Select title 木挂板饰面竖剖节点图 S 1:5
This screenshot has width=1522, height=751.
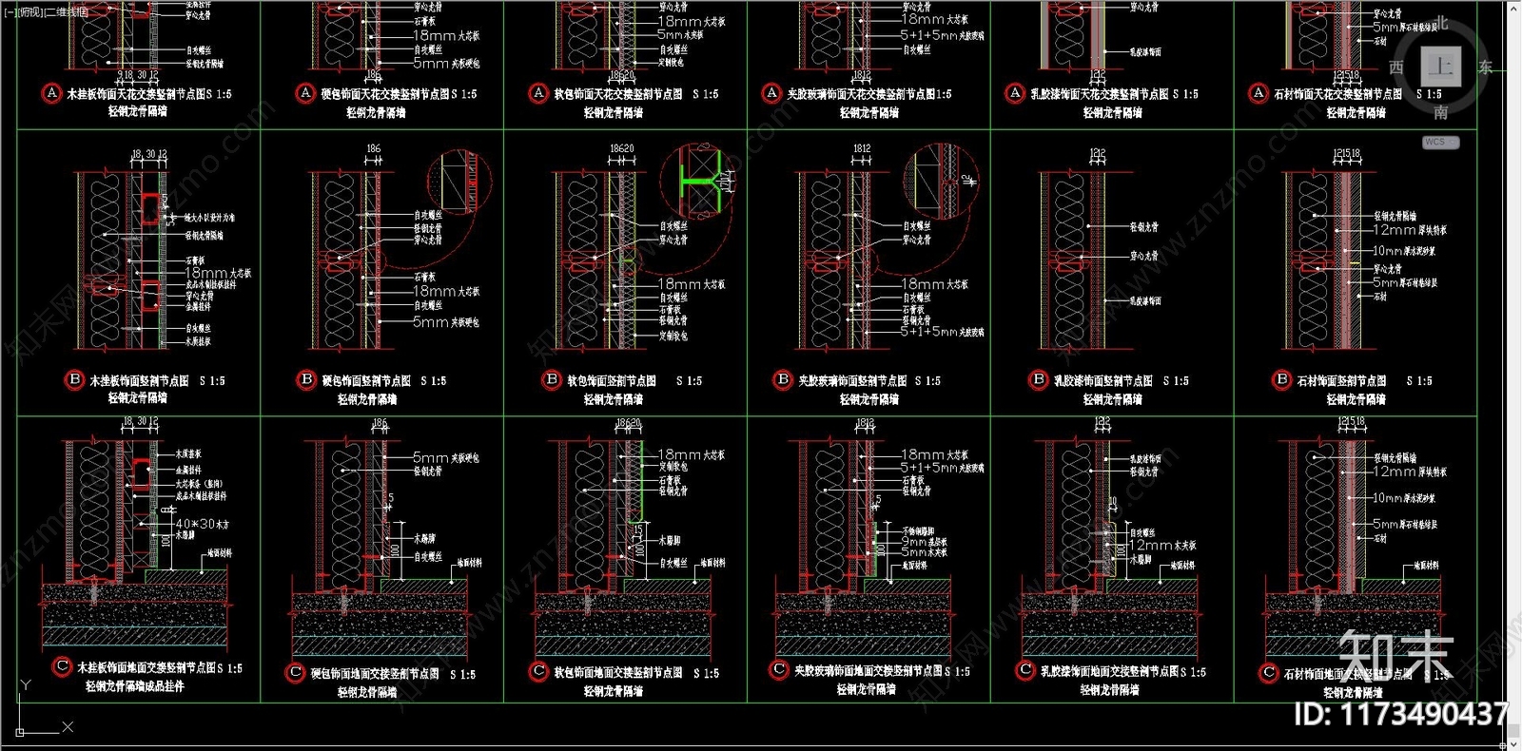[x=157, y=380]
